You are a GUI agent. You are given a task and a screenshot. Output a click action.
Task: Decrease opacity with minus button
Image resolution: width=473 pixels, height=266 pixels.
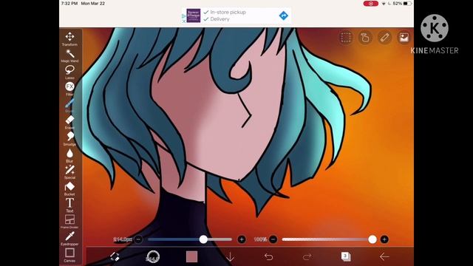click(x=273, y=239)
